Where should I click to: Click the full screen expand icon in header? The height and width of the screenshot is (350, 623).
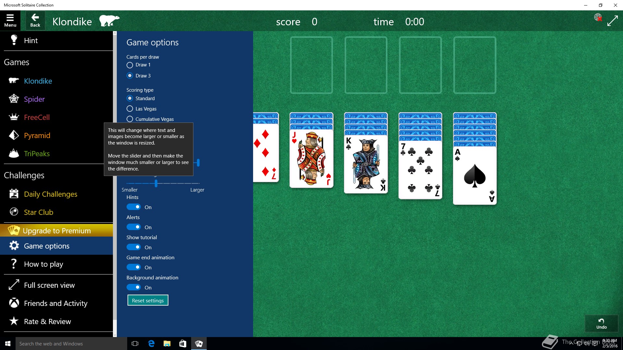click(x=612, y=21)
